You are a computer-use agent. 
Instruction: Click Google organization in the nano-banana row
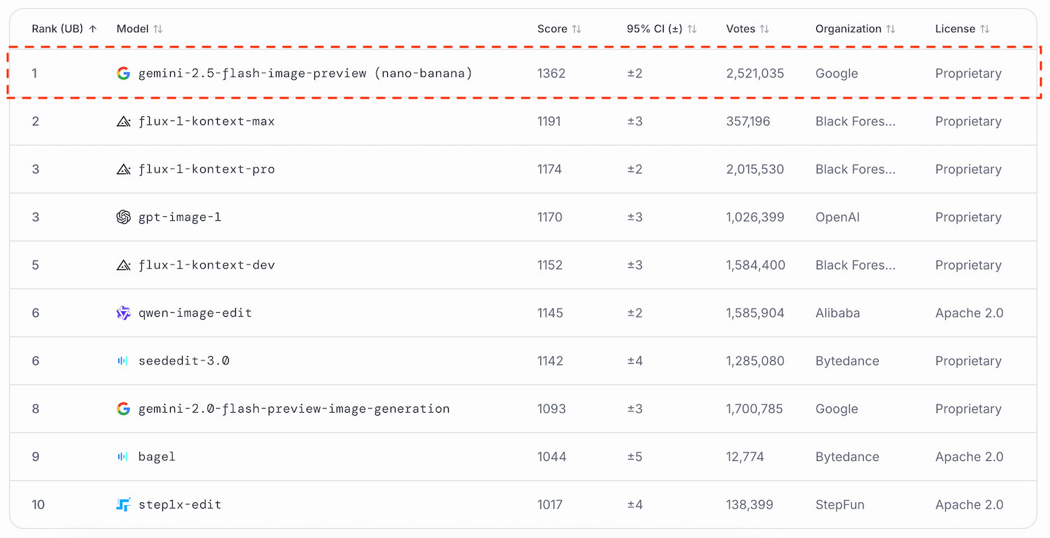(x=836, y=73)
